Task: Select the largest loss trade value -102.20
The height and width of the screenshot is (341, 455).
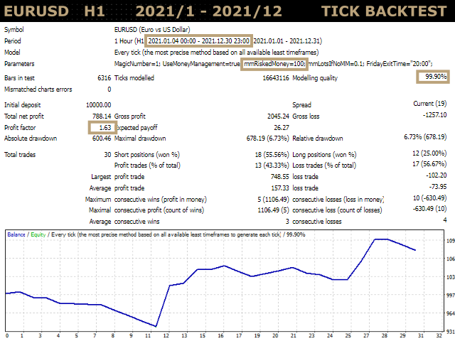Action: pos(436,175)
